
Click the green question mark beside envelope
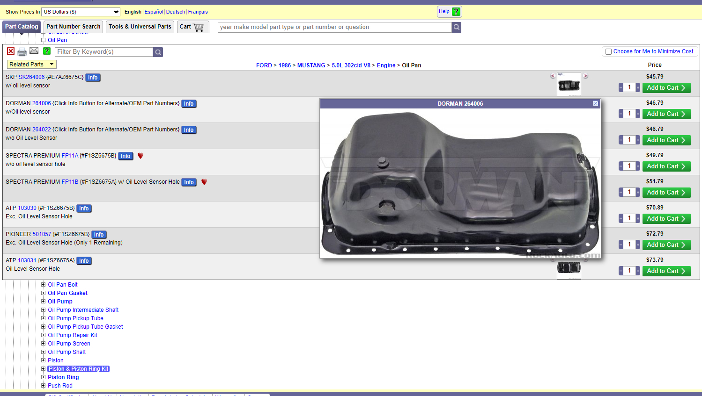point(47,51)
